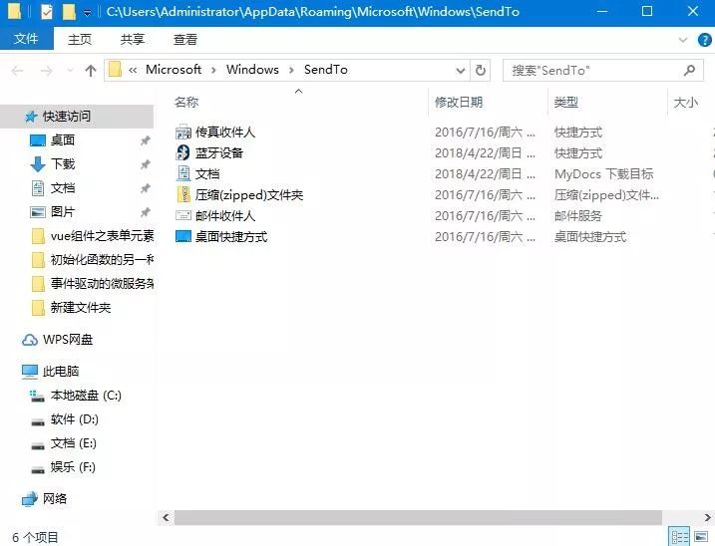This screenshot has width=715, height=546.
Task: Click the back navigation arrow
Action: click(x=17, y=71)
